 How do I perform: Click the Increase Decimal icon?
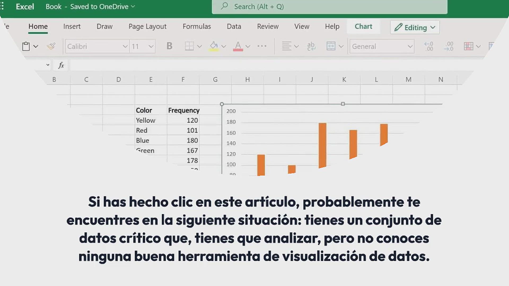(429, 46)
